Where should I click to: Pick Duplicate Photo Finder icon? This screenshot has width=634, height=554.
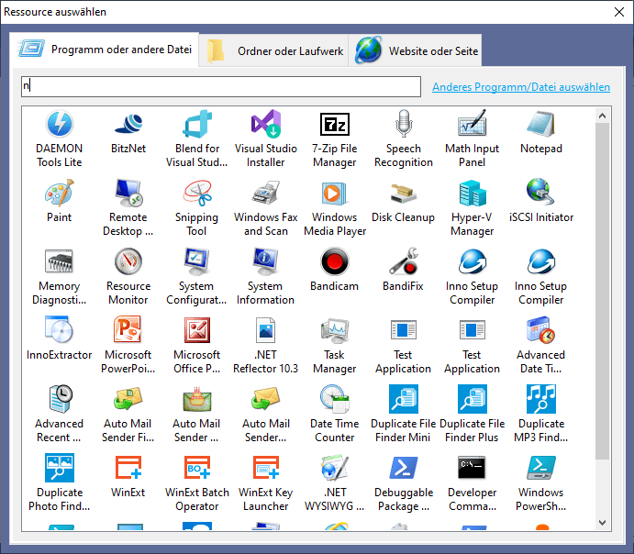[x=59, y=468]
